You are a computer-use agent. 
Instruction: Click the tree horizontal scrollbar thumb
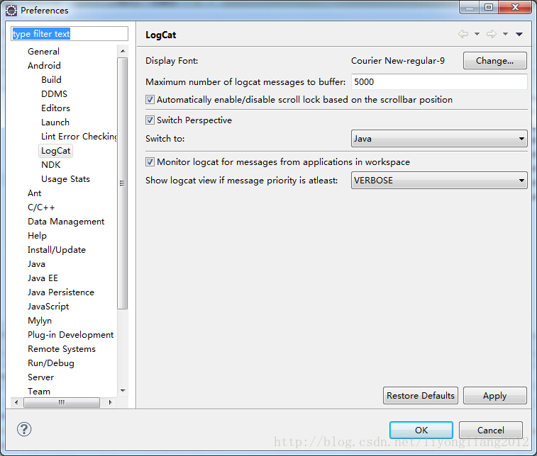(62, 402)
